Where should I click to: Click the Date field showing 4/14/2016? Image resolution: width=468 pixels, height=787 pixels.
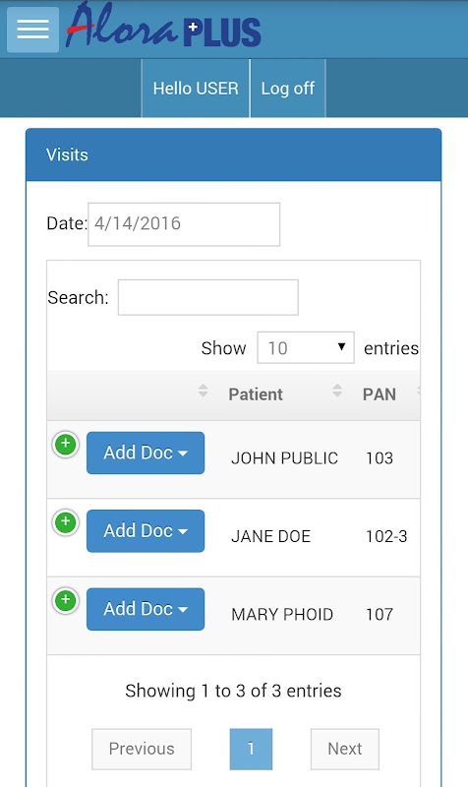(184, 224)
